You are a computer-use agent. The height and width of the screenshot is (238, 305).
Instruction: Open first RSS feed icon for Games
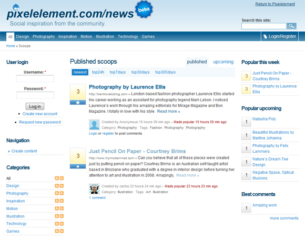click(x=57, y=231)
